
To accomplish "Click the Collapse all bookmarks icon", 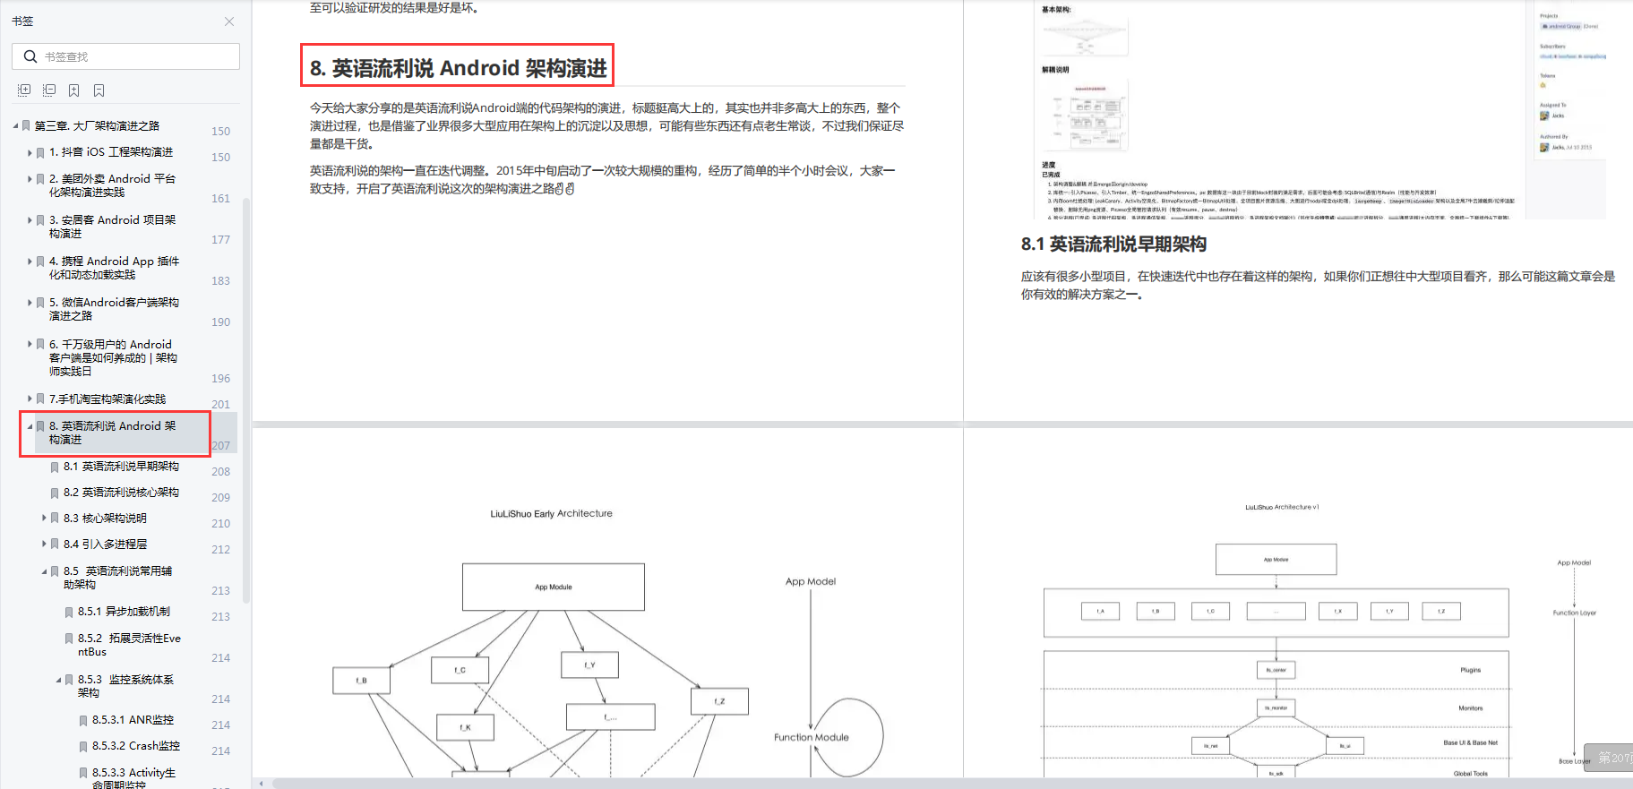I will point(49,90).
